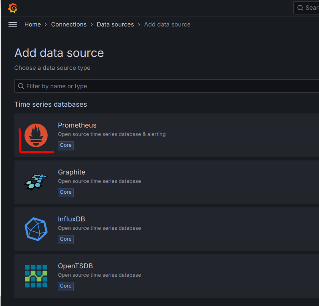Click the Core badge under Prometheus
The width and height of the screenshot is (319, 306).
point(66,145)
